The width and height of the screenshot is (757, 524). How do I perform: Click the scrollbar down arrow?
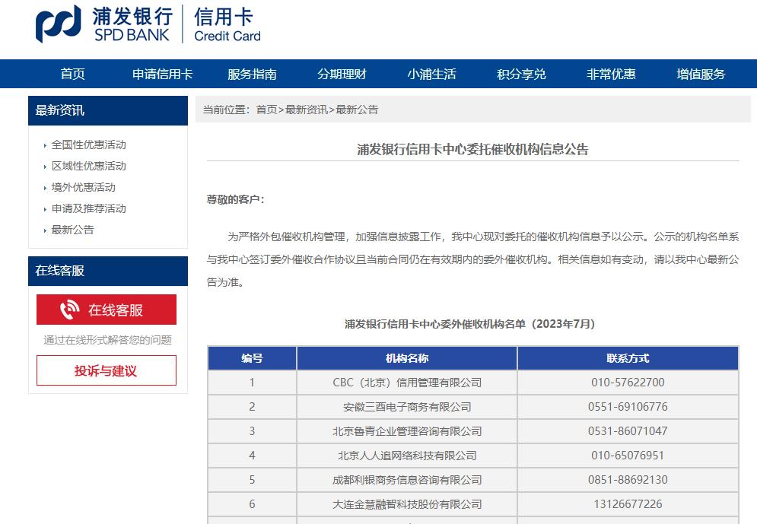click(752, 519)
